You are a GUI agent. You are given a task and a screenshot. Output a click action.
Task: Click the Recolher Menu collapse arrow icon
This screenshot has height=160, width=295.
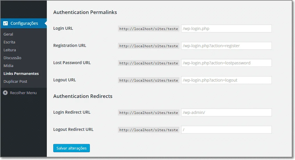pos(5,93)
